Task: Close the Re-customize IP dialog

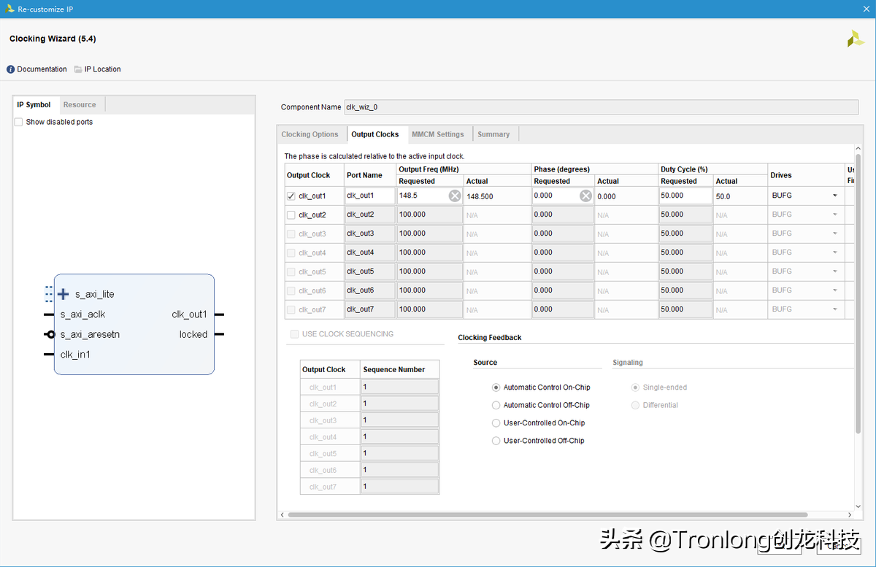Action: click(866, 9)
